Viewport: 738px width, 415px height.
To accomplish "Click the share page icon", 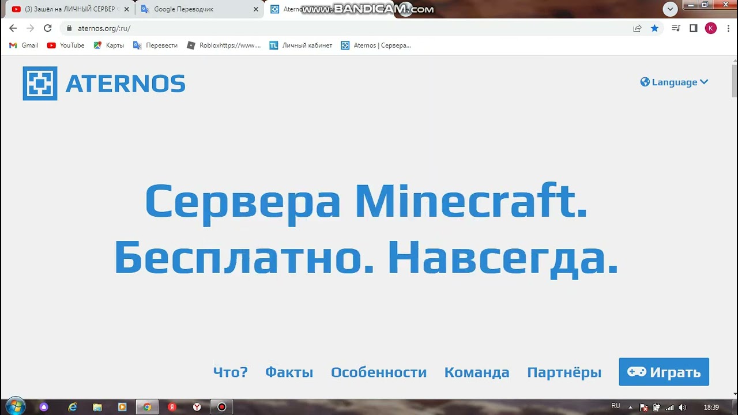I will pos(637,28).
